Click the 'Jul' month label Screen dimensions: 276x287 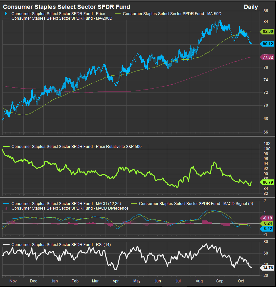tap(178, 281)
